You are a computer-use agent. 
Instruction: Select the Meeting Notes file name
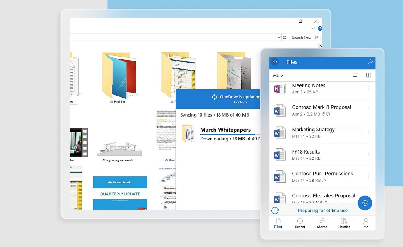pyautogui.click(x=309, y=86)
